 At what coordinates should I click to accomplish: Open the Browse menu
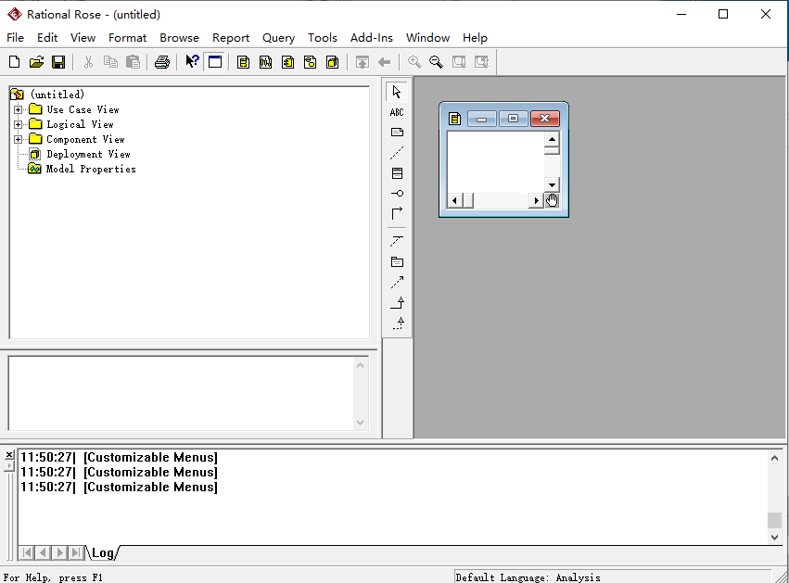tap(179, 38)
